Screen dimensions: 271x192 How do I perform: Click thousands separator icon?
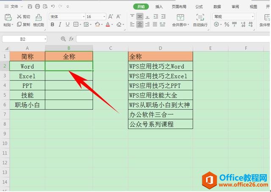coord(234,25)
